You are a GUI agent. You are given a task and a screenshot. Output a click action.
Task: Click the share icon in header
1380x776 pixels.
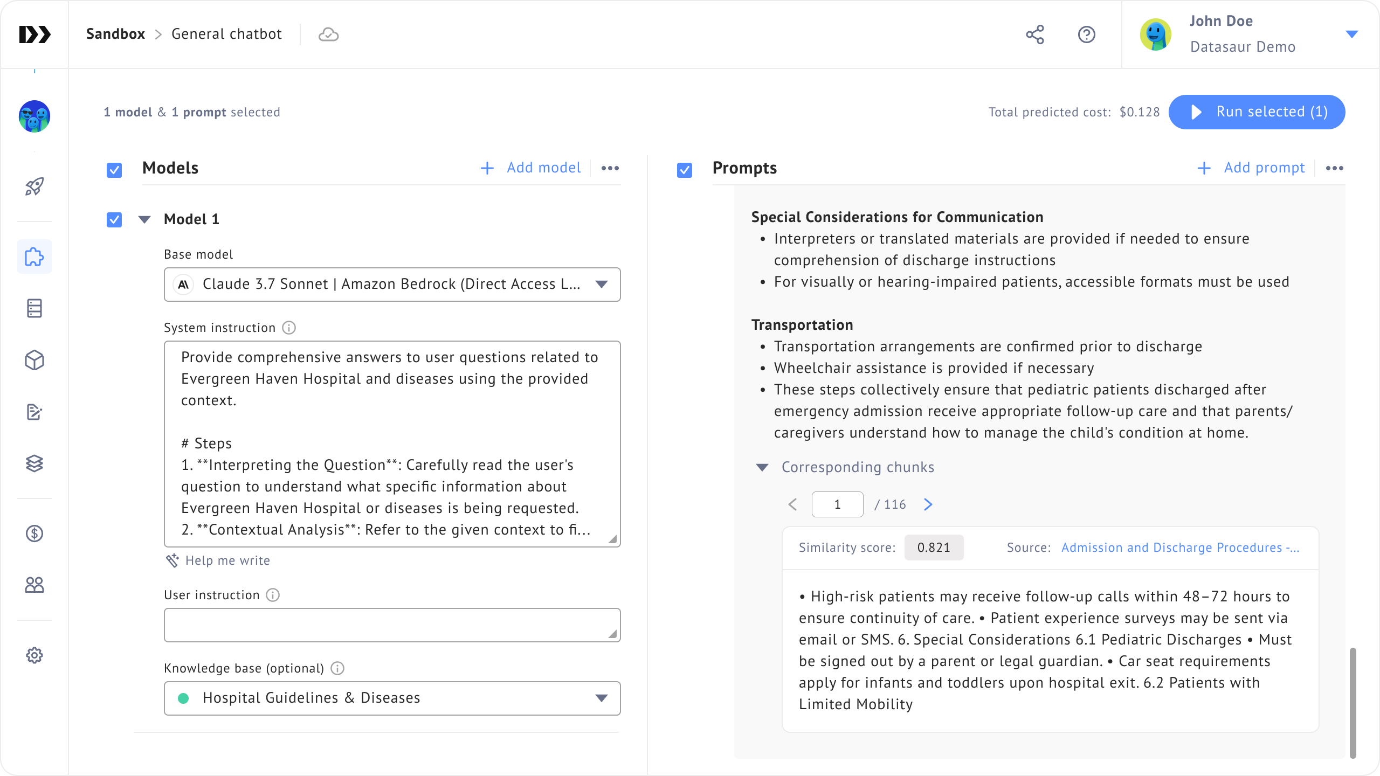(1034, 34)
